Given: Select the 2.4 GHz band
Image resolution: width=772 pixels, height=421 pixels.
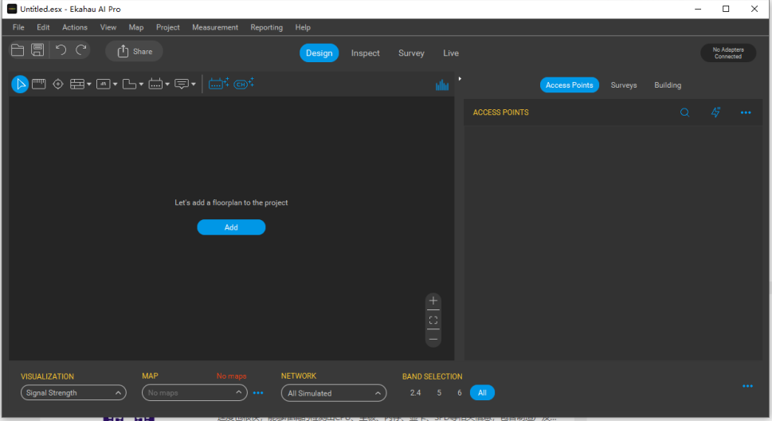Looking at the screenshot, I should 415,392.
